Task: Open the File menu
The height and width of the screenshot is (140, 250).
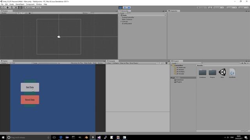Action: [2, 4]
